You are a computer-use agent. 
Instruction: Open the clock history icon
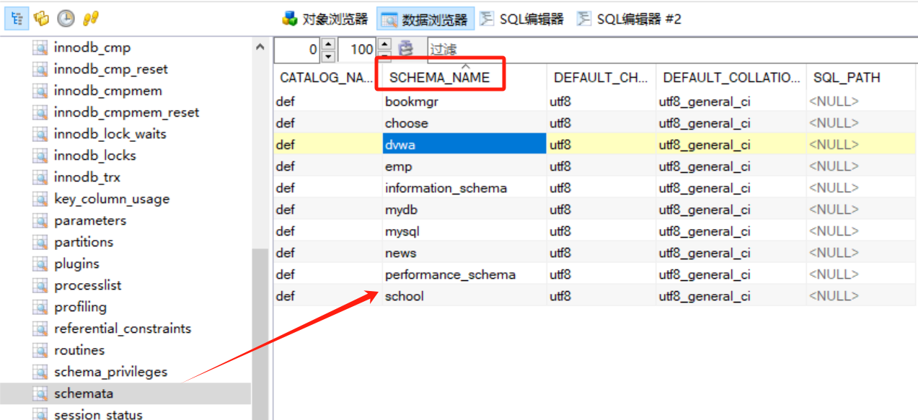(66, 18)
